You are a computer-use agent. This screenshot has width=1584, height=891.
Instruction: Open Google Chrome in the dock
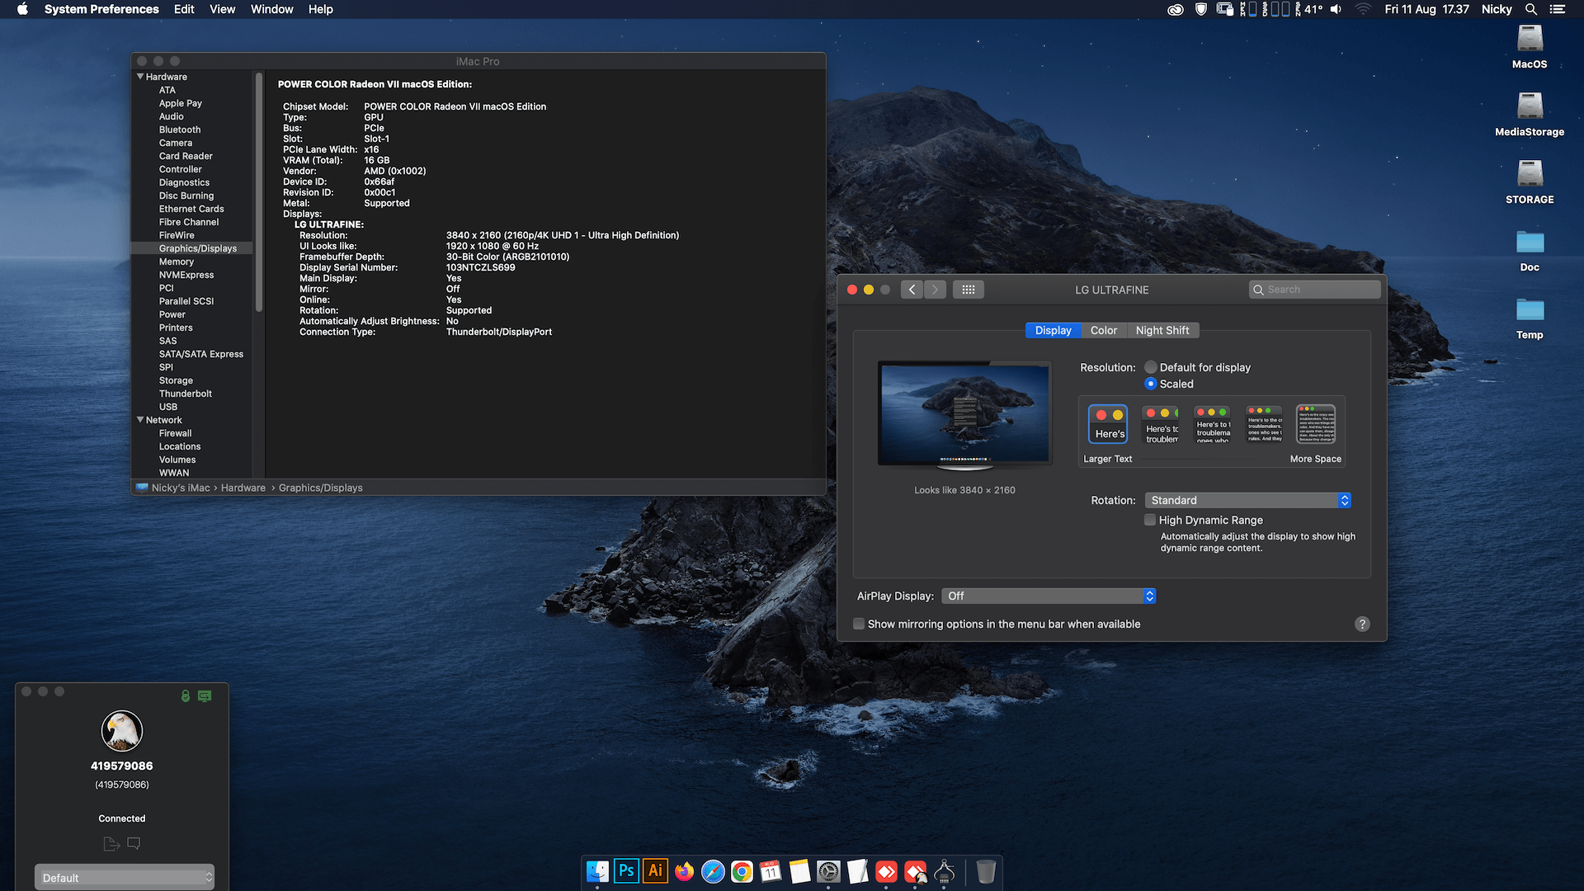[x=742, y=871]
